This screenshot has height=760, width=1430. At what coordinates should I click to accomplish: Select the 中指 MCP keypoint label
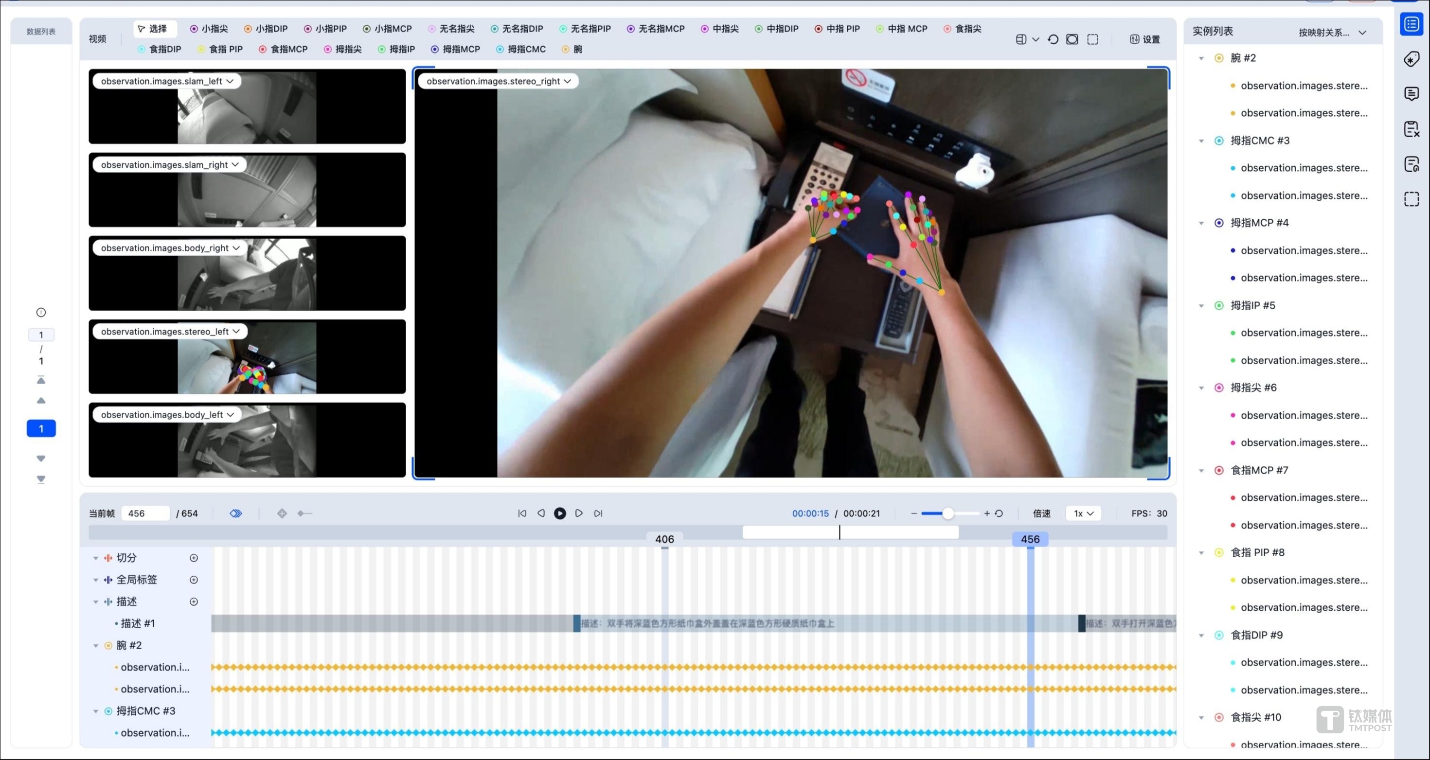coord(901,28)
